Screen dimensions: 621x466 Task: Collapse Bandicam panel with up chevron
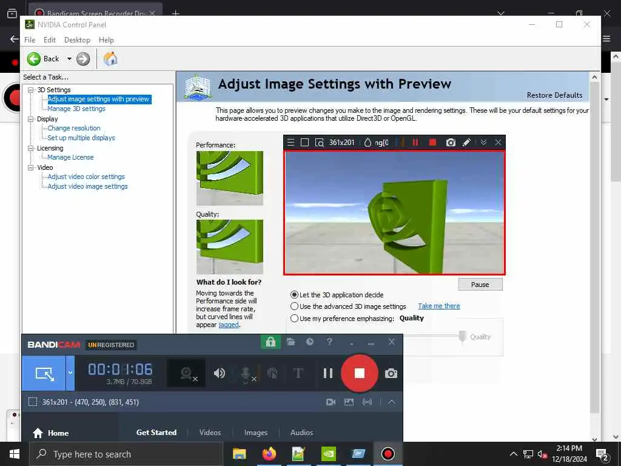click(392, 402)
